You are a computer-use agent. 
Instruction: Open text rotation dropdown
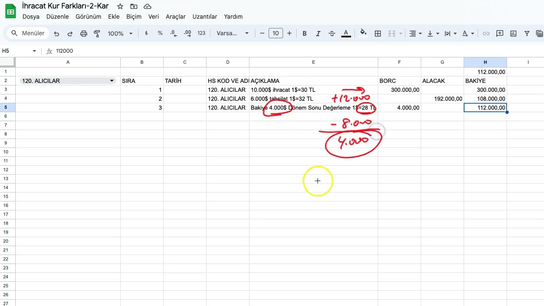467,34
